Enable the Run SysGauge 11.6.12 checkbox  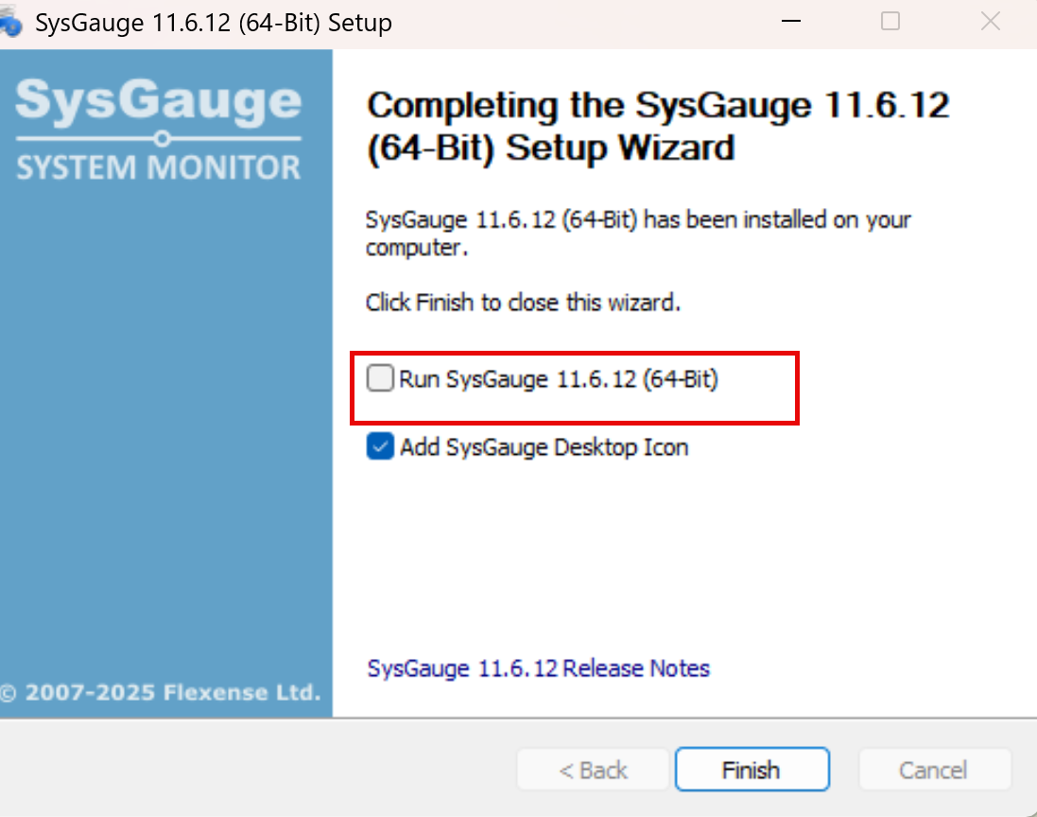point(380,379)
